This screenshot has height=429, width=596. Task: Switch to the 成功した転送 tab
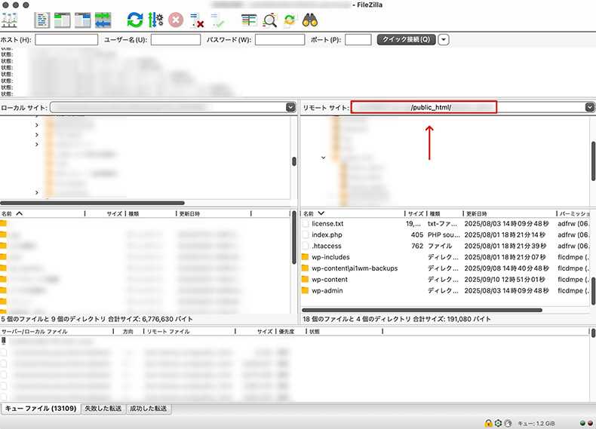tap(148, 409)
